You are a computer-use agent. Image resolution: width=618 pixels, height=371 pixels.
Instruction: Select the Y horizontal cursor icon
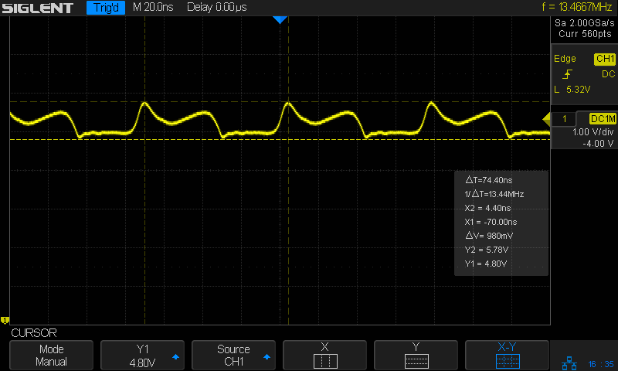pyautogui.click(x=416, y=361)
